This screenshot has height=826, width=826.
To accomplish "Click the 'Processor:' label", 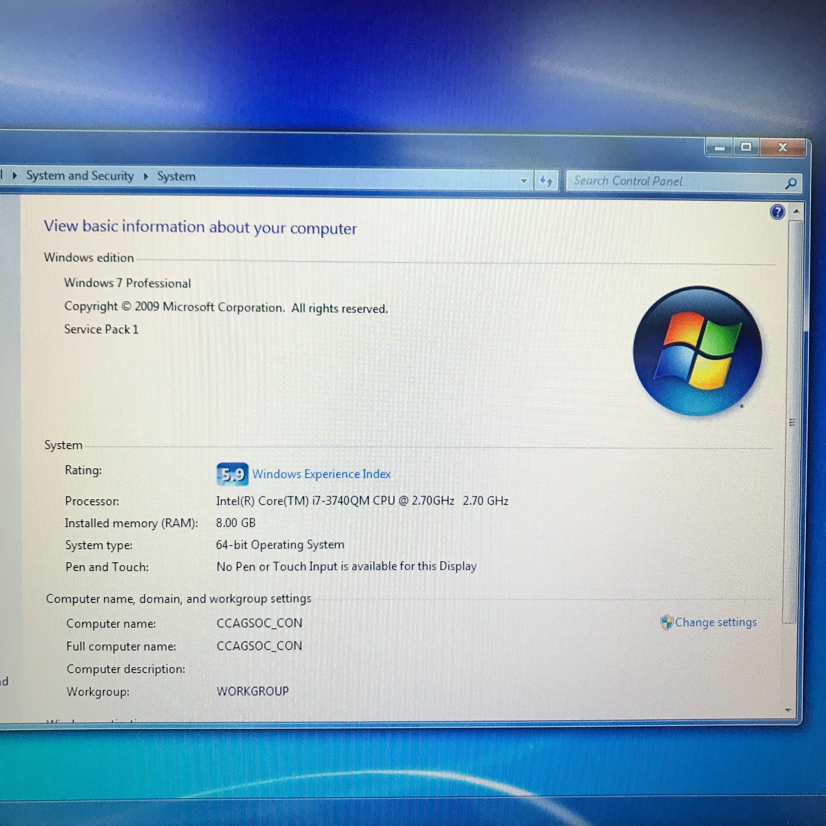I will [x=92, y=501].
